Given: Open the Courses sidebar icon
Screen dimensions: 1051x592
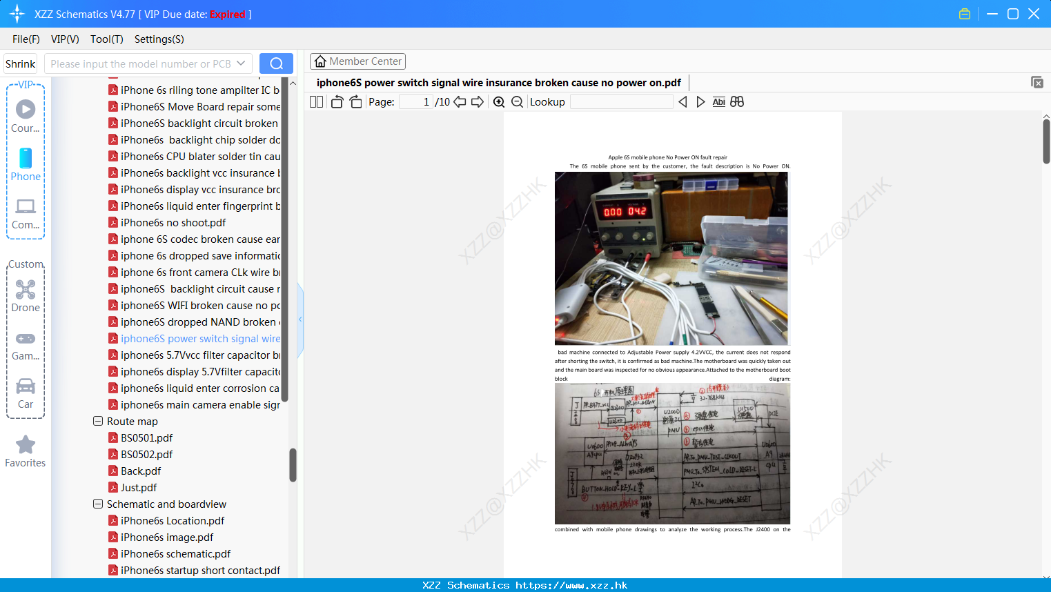Looking at the screenshot, I should (x=26, y=115).
